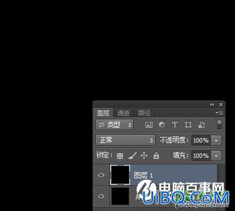The height and width of the screenshot is (211, 235).
Task: Lock image pixels brush icon
Action: pyautogui.click(x=132, y=156)
